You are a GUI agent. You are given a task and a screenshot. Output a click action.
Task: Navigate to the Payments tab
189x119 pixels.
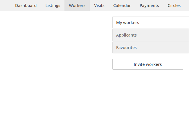click(149, 6)
